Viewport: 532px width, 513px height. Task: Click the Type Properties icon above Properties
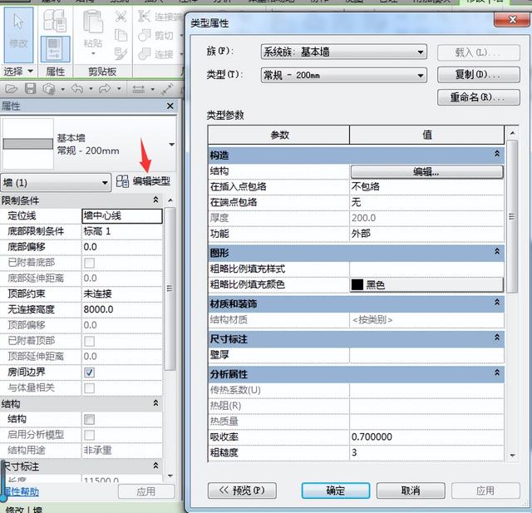[55, 21]
